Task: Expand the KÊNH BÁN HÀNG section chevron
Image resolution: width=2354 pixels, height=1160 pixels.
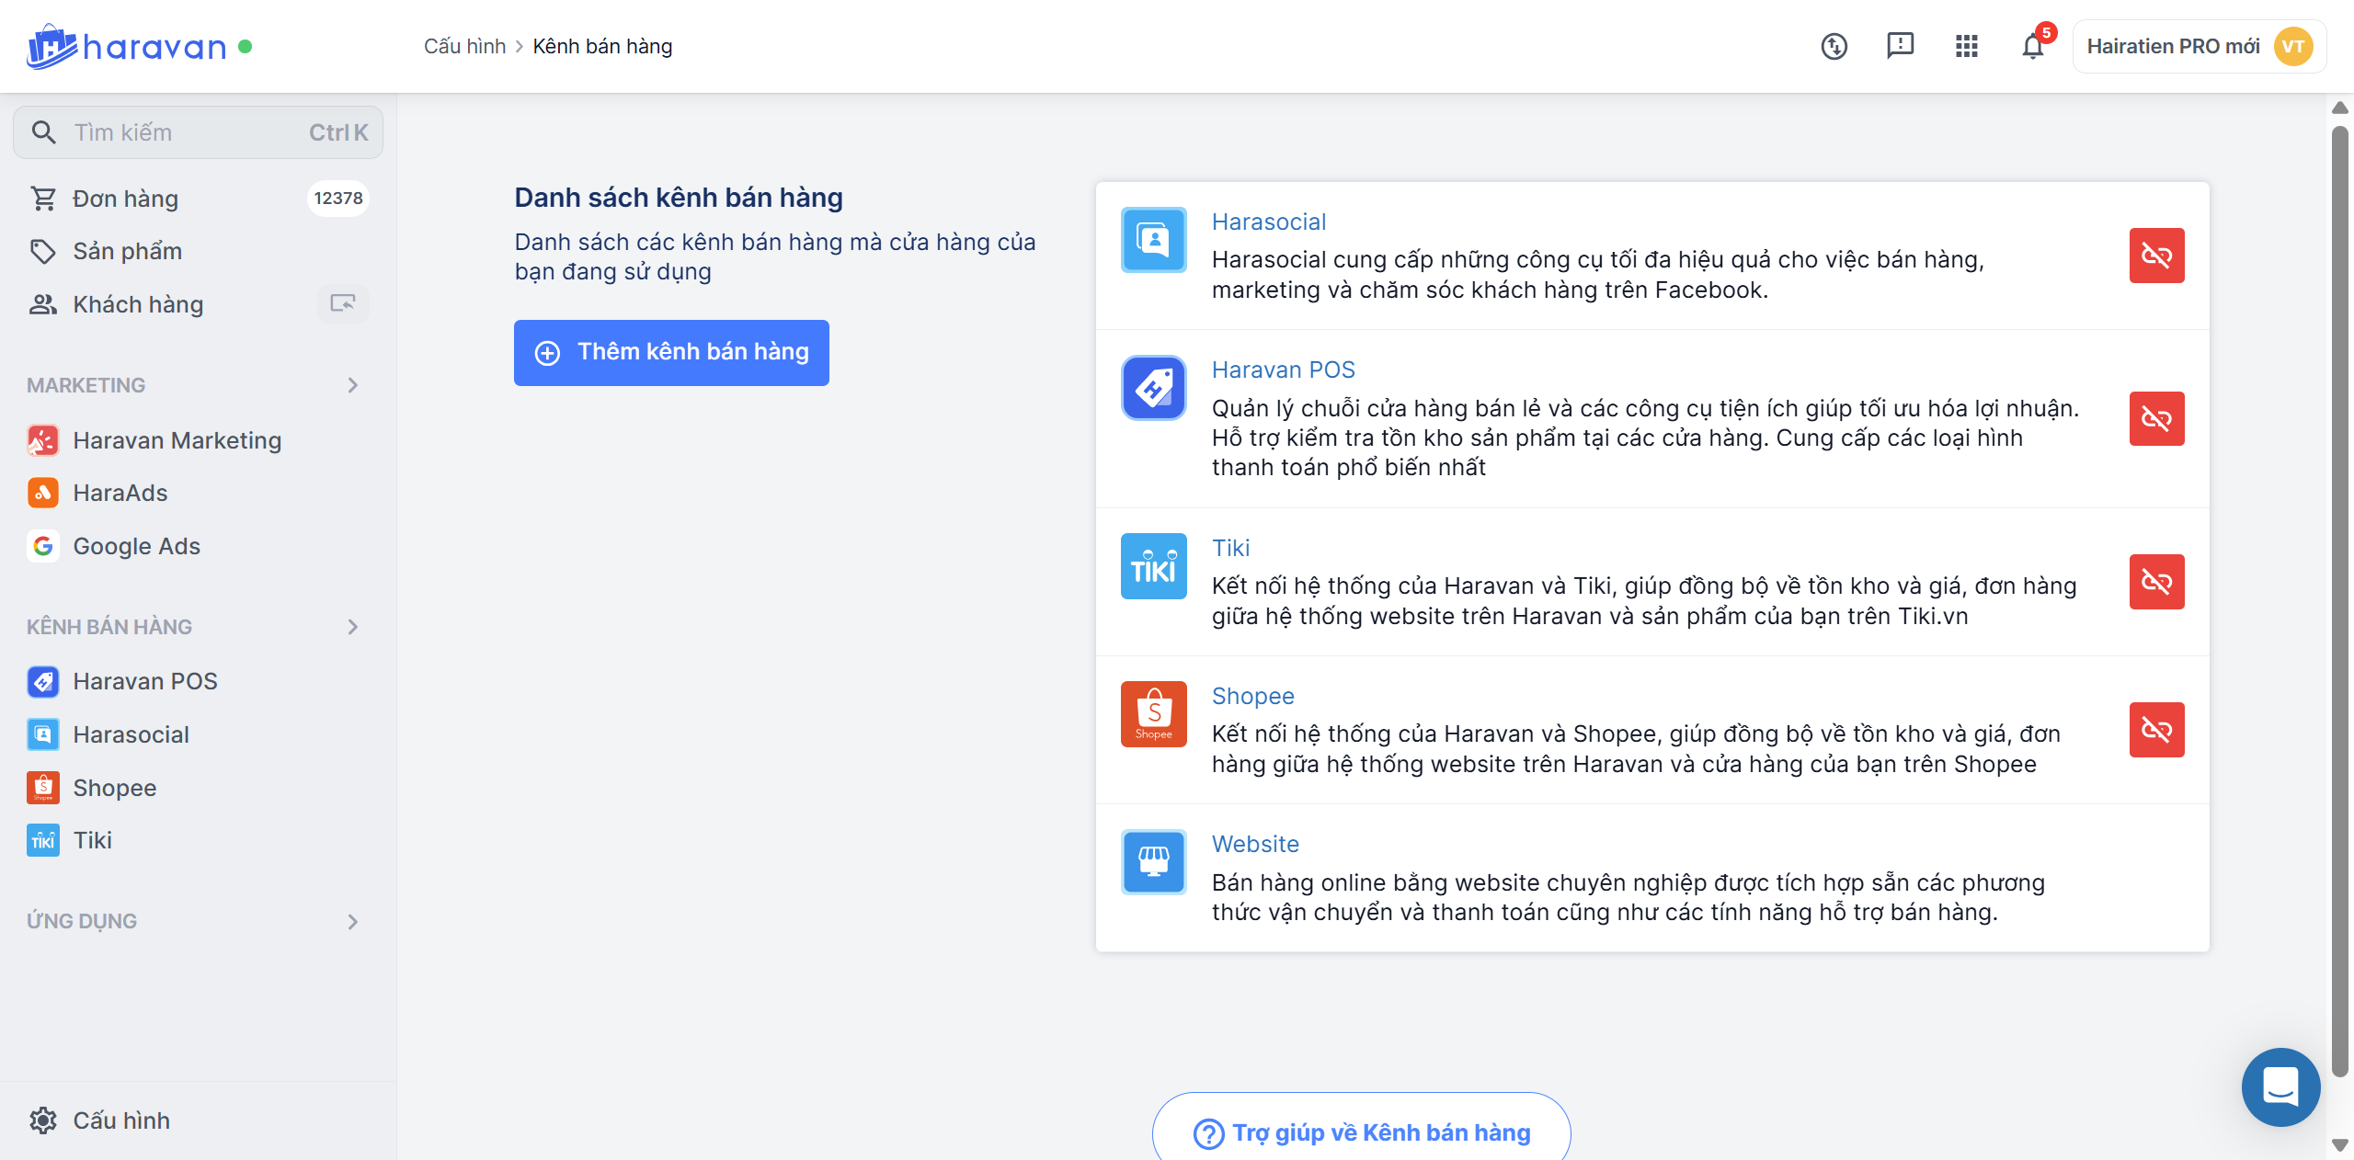Action: 353,627
